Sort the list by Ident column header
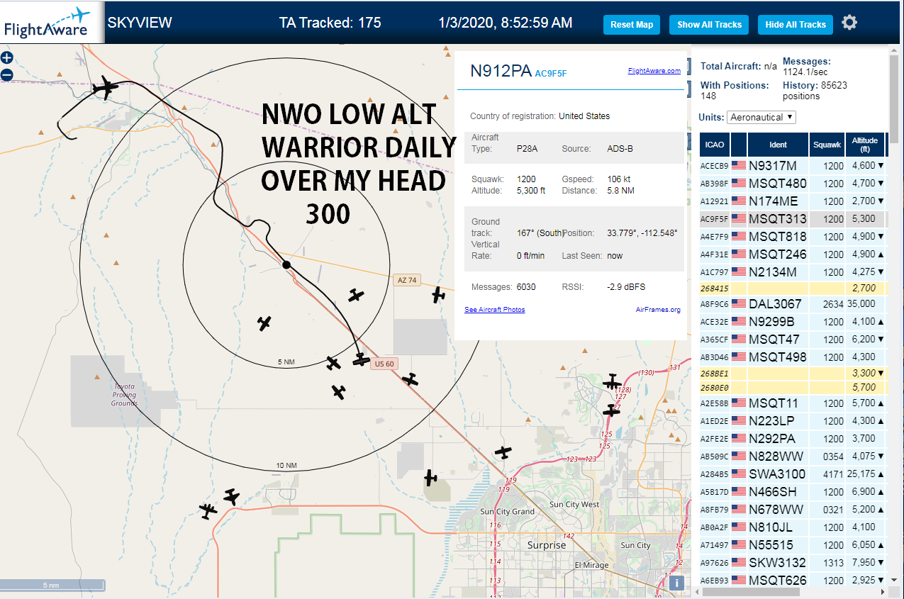The width and height of the screenshot is (904, 599). click(x=778, y=145)
